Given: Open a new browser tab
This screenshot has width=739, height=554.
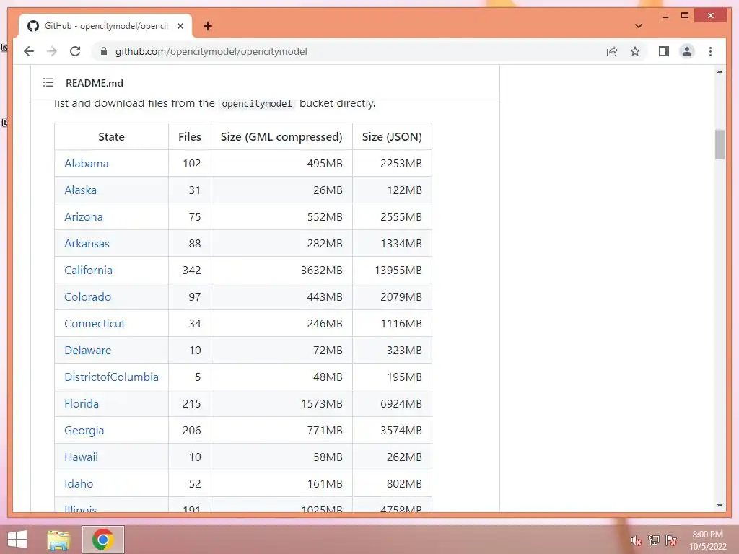Looking at the screenshot, I should point(207,26).
